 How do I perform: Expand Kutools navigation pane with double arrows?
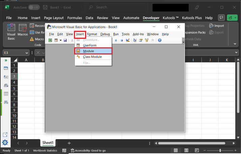pos(6,60)
